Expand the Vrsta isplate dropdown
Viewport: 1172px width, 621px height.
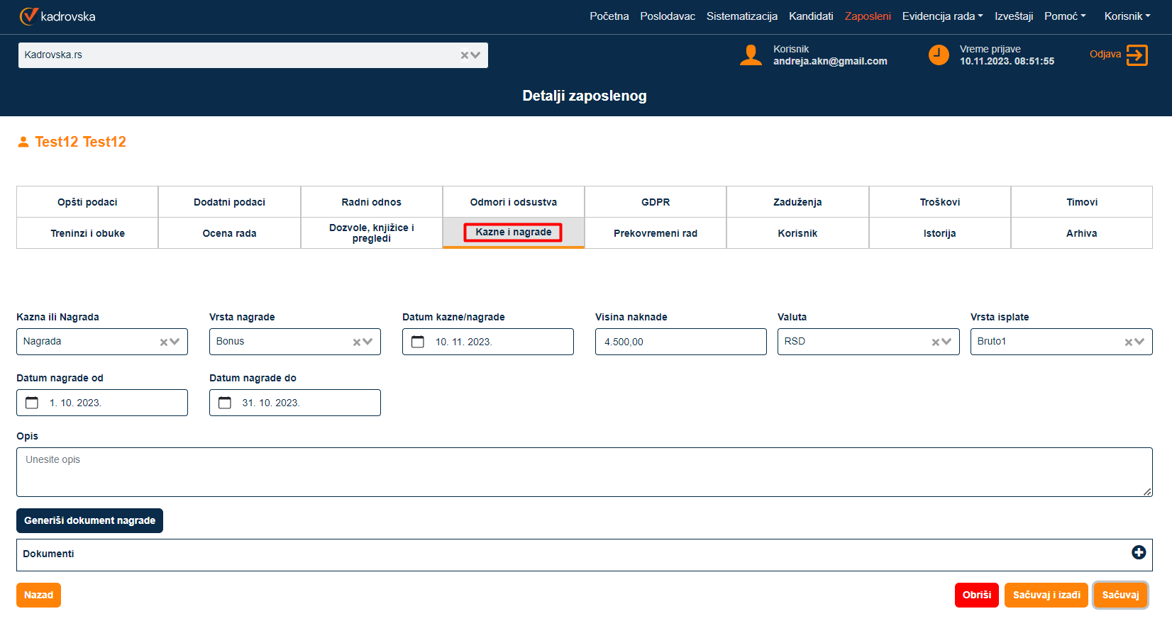1139,342
